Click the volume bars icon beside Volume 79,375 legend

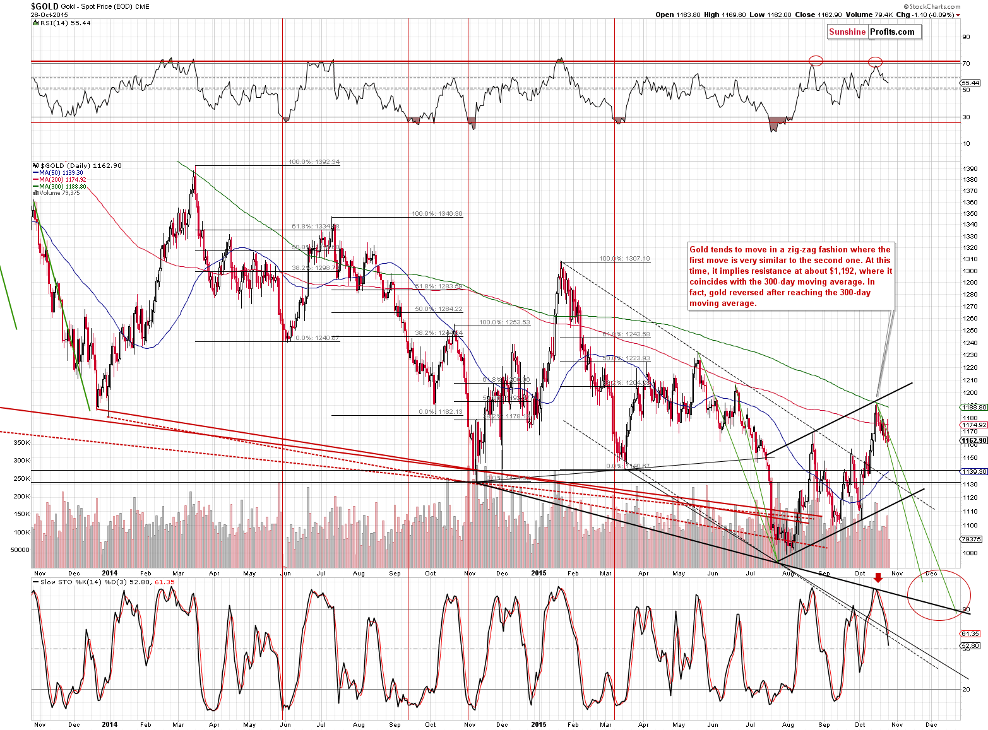(x=35, y=193)
